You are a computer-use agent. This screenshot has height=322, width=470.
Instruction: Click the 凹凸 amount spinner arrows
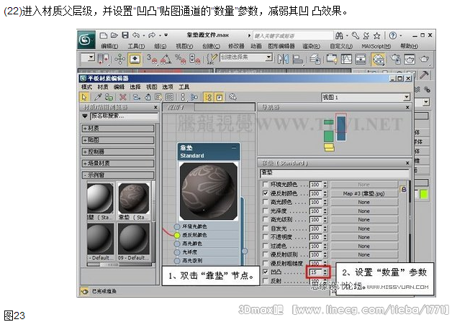click(x=325, y=272)
